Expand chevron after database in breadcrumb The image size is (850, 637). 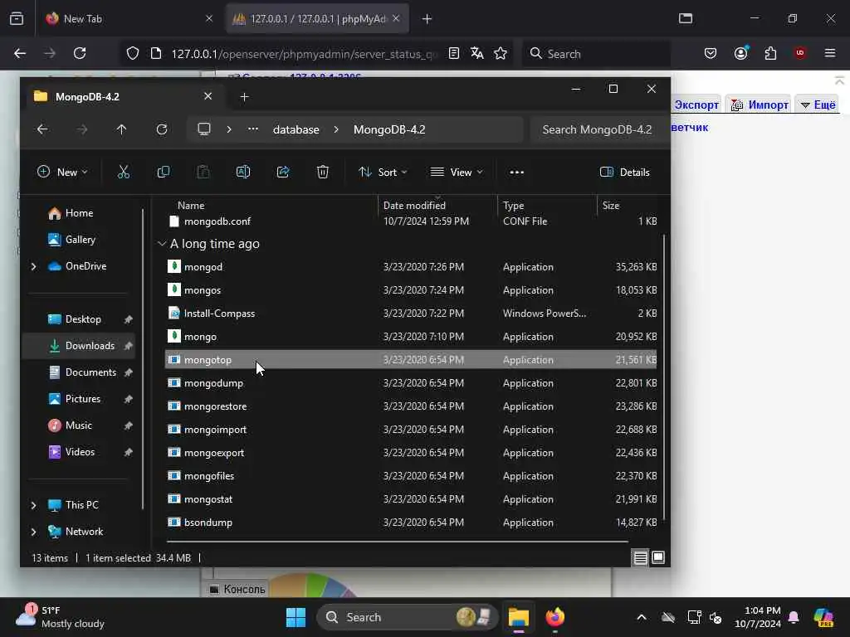pyautogui.click(x=337, y=129)
